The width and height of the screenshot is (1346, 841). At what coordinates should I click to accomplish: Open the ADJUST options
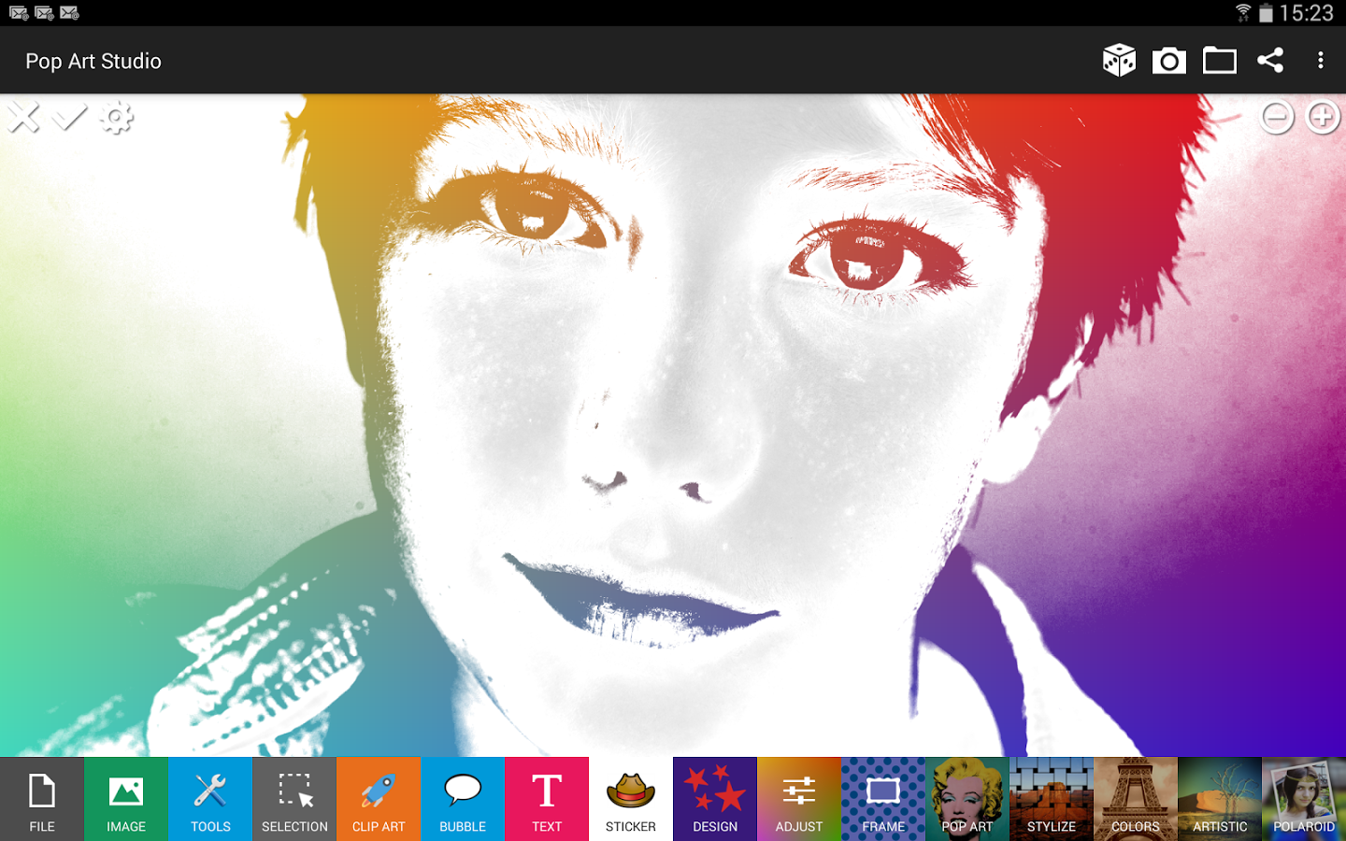tap(799, 799)
